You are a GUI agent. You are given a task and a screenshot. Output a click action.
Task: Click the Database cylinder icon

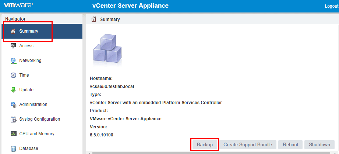(x=13, y=148)
